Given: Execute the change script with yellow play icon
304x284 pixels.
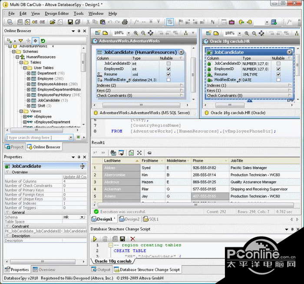Looking at the screenshot, I should tap(95, 239).
